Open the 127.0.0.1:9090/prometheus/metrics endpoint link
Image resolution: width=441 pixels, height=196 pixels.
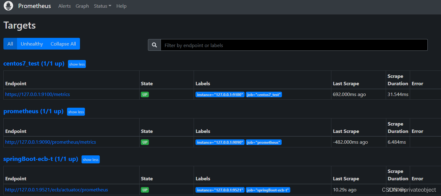tap(51, 142)
